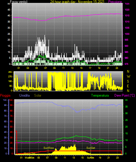Image resolution: width=136 pixels, height=162 pixels.
Task: Click the 1015 value on pressure axis
Action: click(x=127, y=15)
